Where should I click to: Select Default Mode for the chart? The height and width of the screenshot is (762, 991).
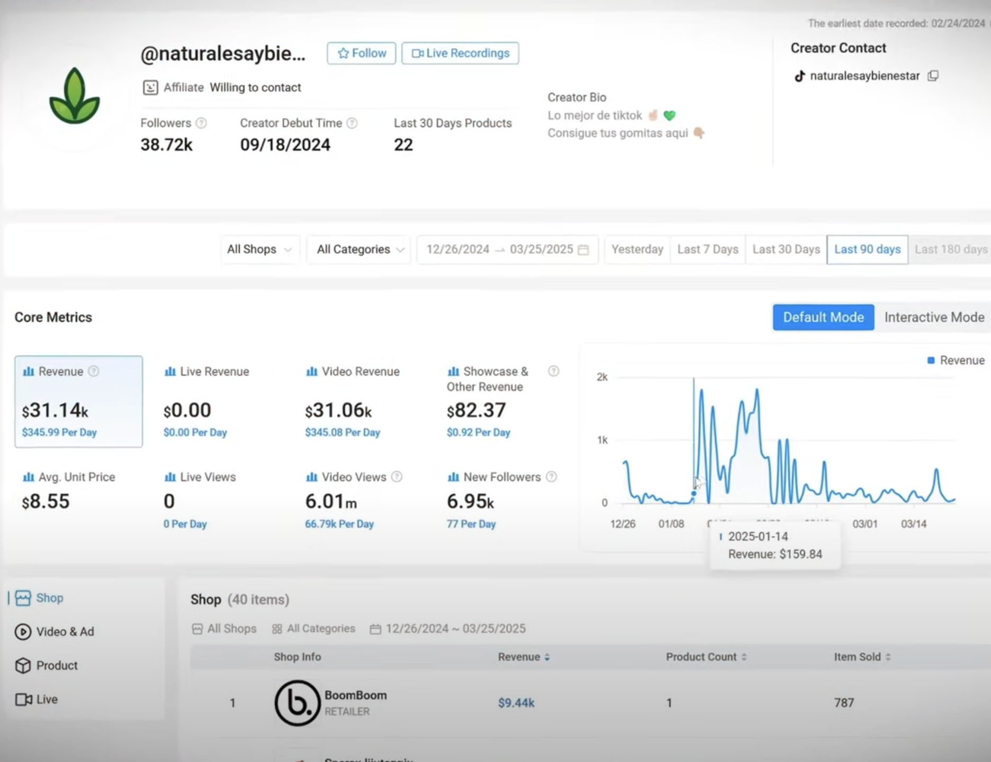823,317
